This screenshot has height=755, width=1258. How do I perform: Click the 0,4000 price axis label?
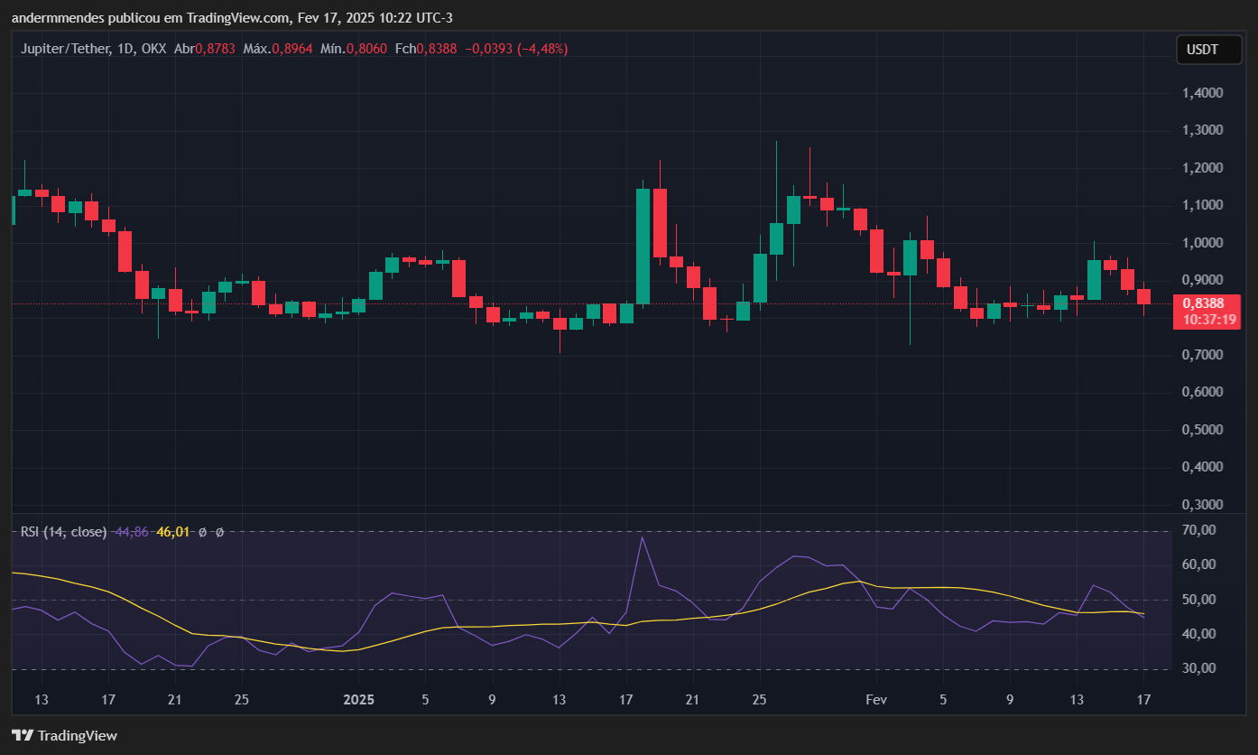[1204, 467]
